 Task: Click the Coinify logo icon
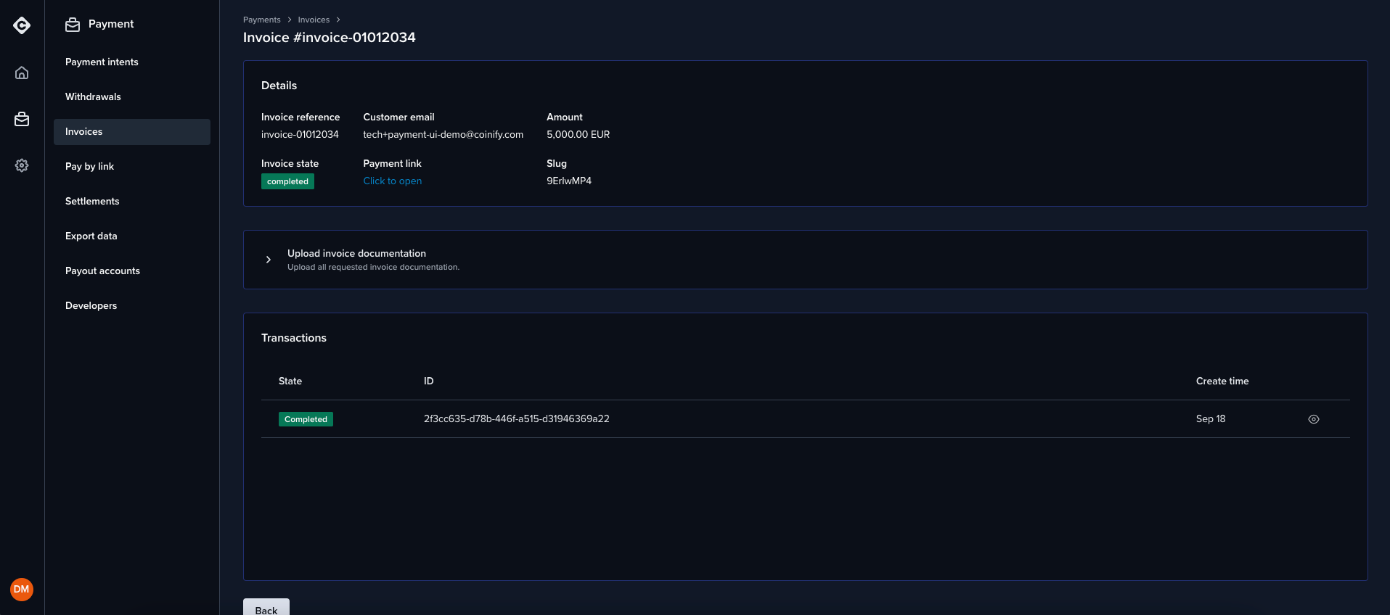22,26
